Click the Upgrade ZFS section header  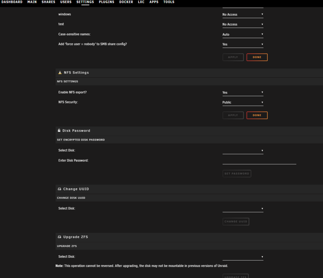189,237
